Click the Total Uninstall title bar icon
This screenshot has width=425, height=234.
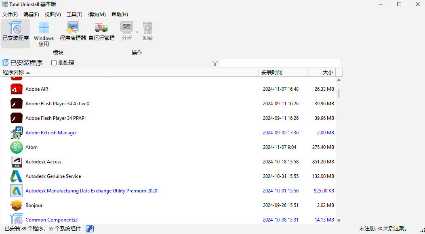tap(4, 4)
